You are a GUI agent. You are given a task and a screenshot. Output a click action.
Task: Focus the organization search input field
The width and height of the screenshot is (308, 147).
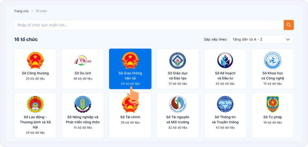tap(149, 25)
